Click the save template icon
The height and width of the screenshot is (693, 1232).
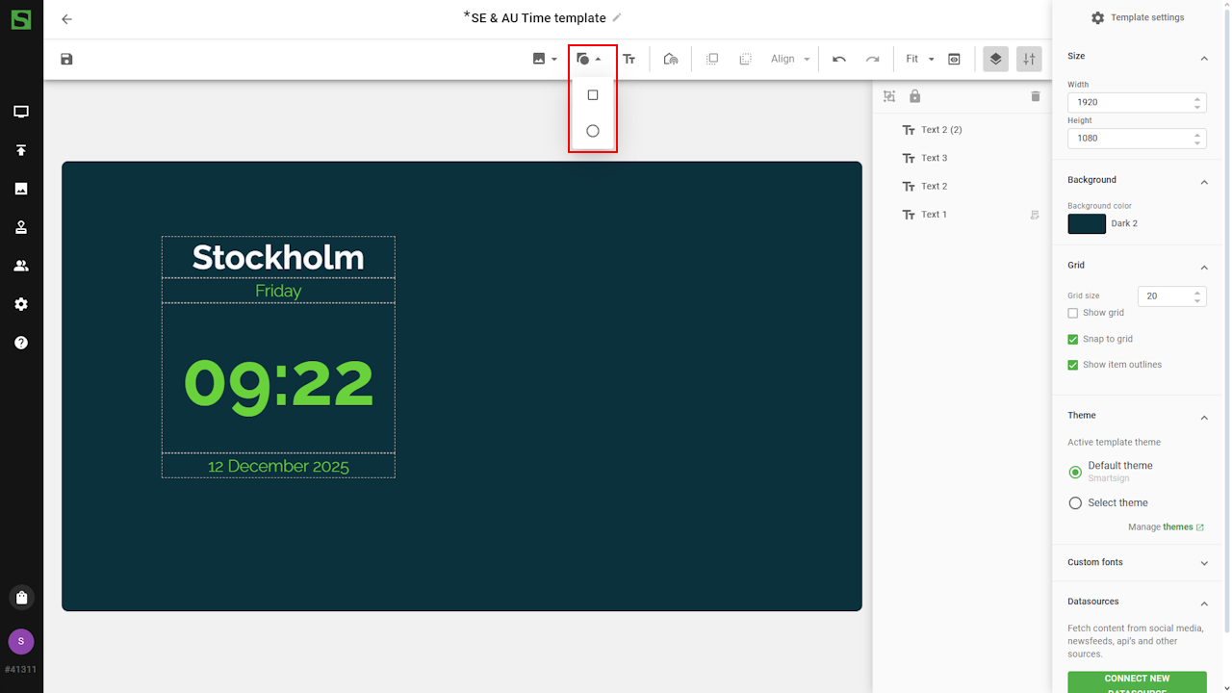pyautogui.click(x=66, y=60)
